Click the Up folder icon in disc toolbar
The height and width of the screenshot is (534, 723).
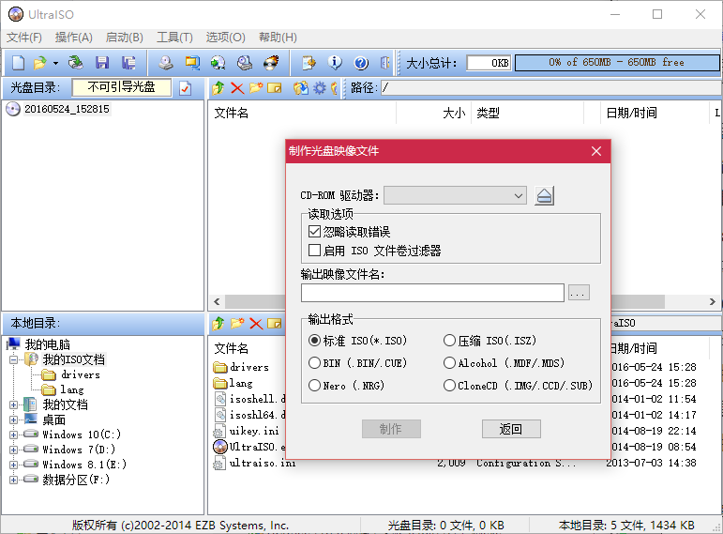(x=218, y=87)
